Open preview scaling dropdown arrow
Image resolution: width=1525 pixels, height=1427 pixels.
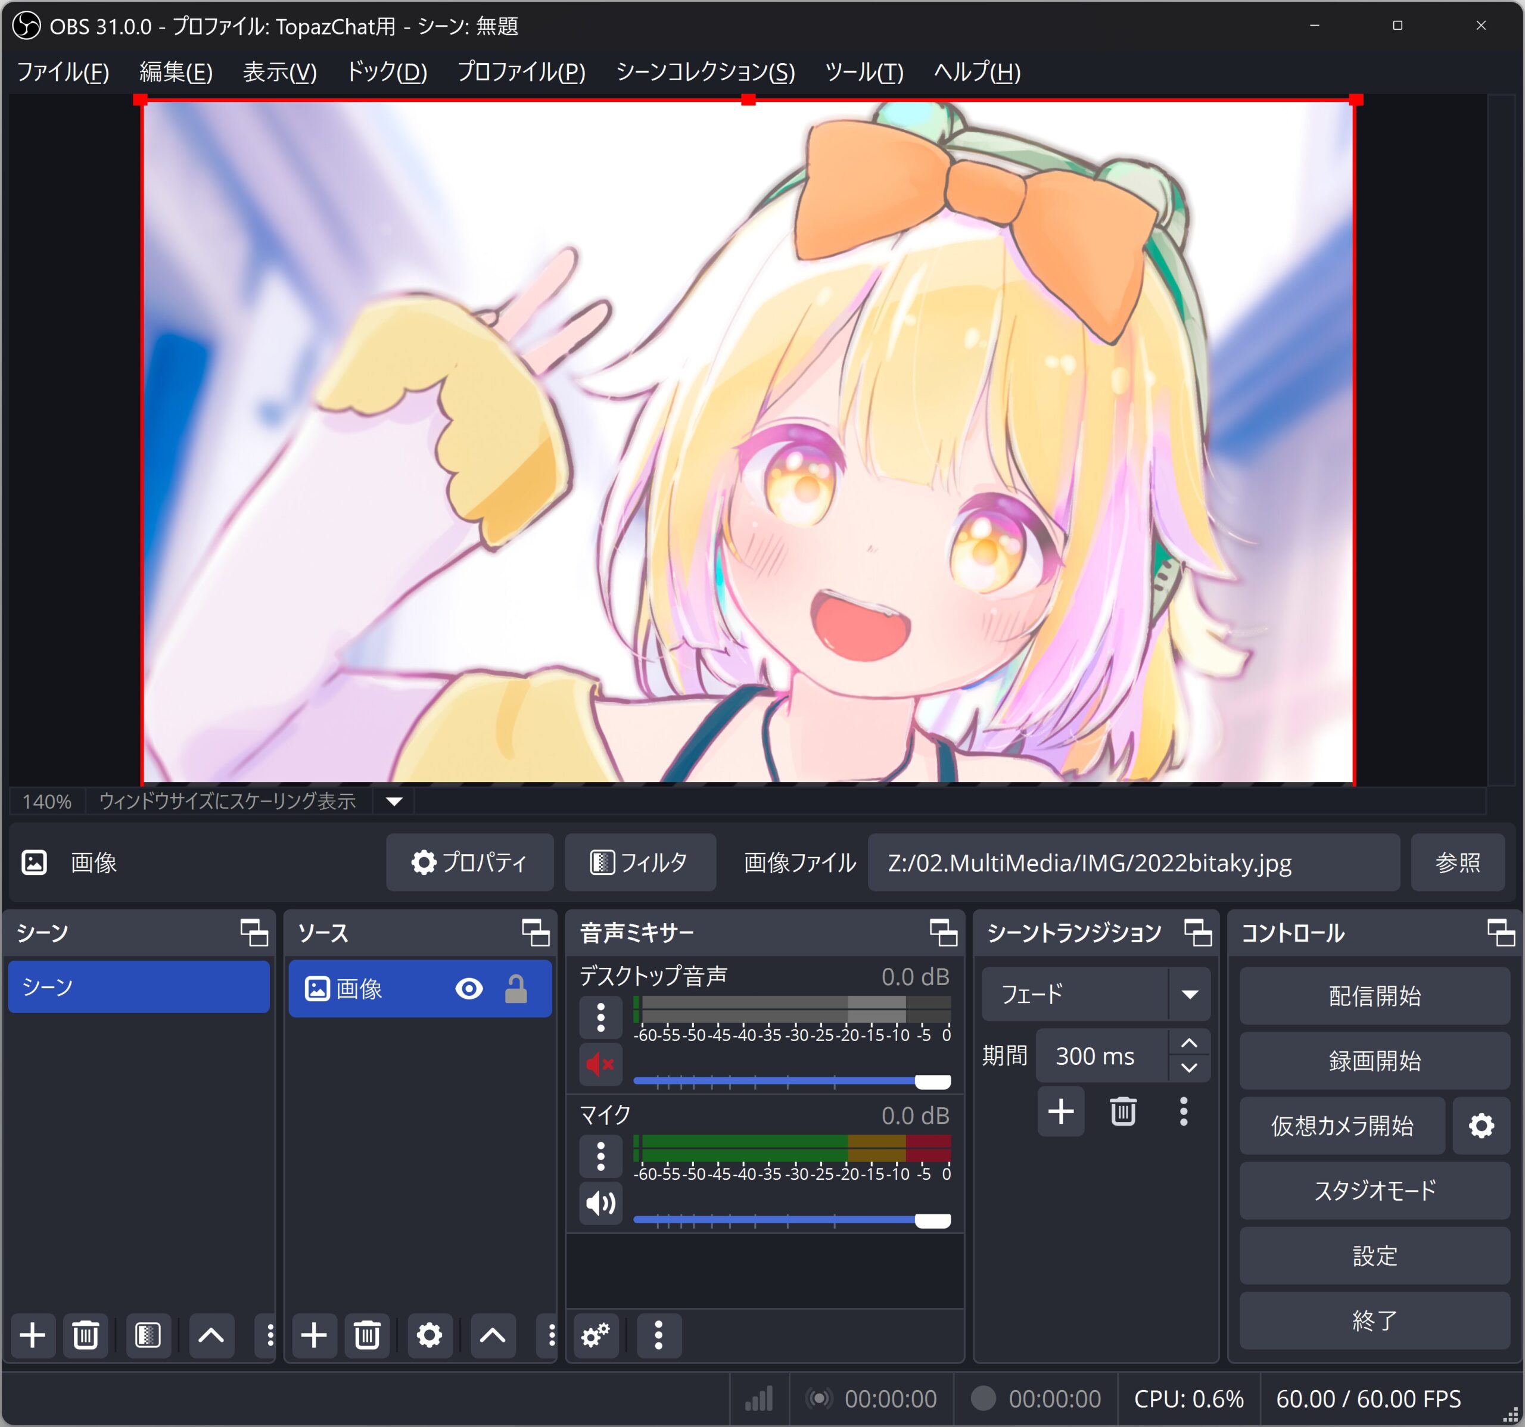point(394,801)
